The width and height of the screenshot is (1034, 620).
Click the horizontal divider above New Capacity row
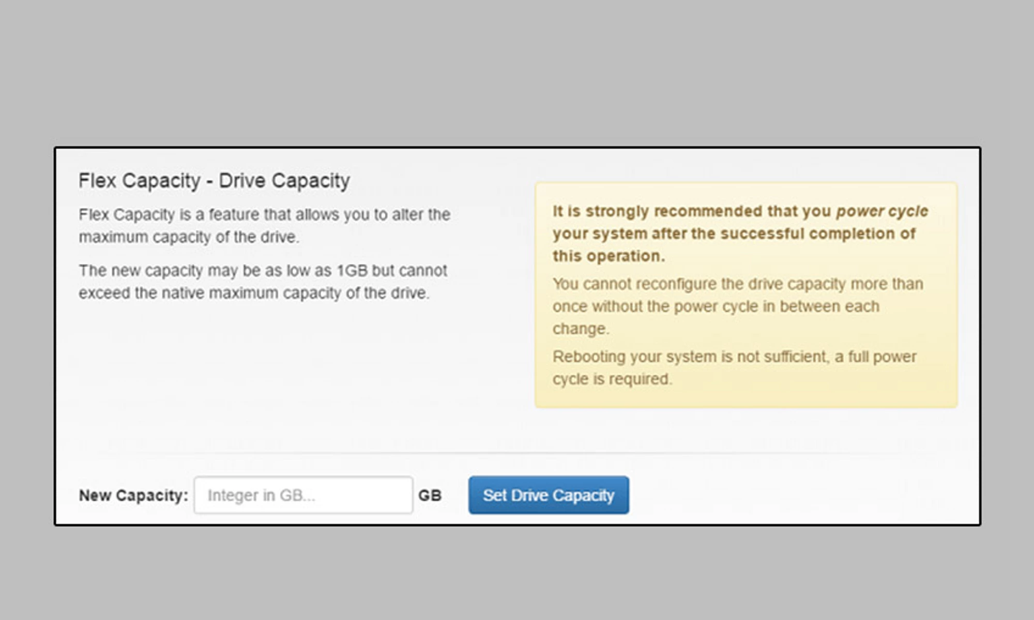pos(517,453)
